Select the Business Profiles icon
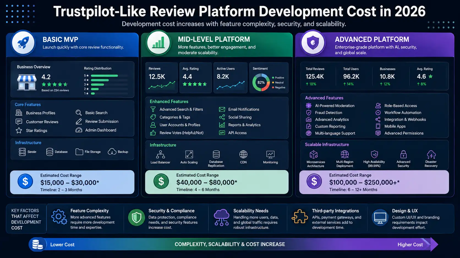This screenshot has height=258, width=460. tap(19, 113)
